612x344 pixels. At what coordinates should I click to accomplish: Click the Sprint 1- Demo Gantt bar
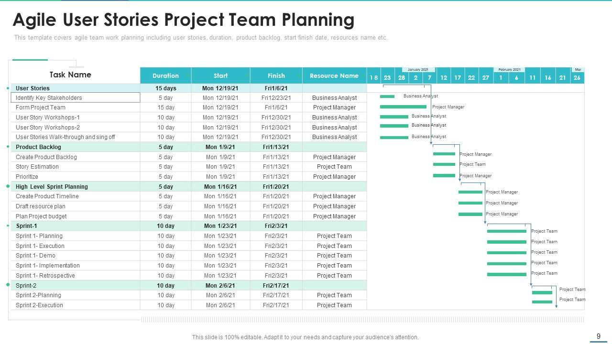[x=506, y=252]
